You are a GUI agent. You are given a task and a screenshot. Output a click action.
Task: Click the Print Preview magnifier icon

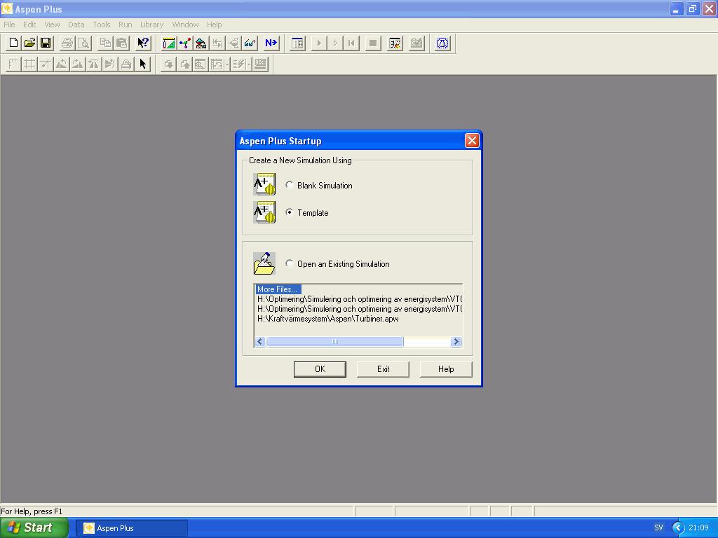[84, 43]
